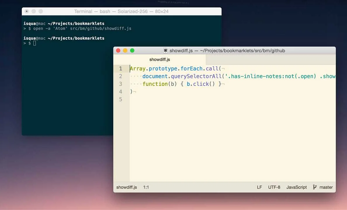
Task: Click the file proxy icon in Atom title bar
Action: click(165, 50)
